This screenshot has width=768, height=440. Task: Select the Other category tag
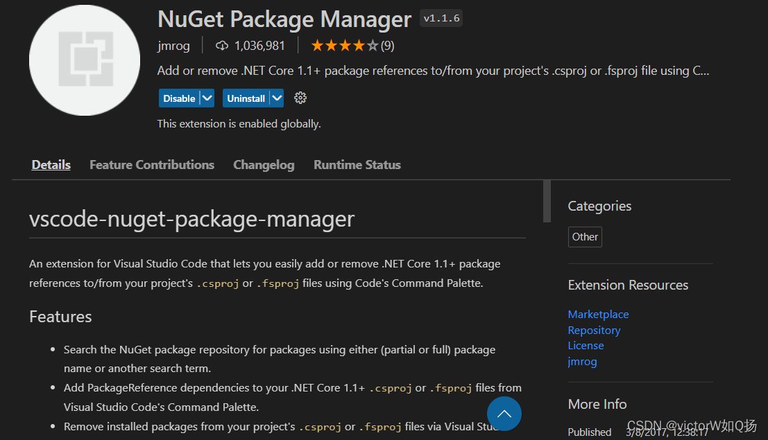point(585,237)
